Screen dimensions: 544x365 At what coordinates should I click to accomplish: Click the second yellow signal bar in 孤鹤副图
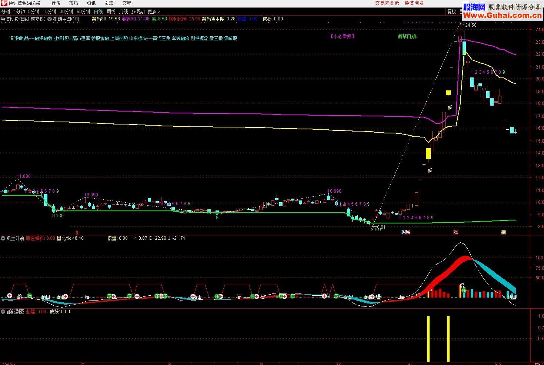click(448, 338)
